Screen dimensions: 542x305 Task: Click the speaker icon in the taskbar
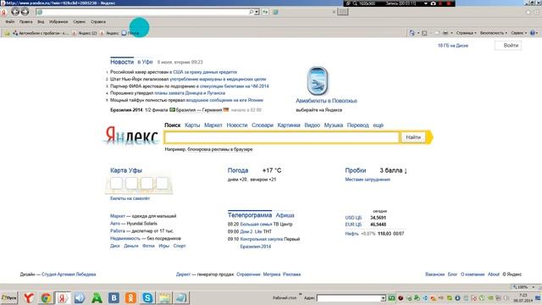(80, 297)
